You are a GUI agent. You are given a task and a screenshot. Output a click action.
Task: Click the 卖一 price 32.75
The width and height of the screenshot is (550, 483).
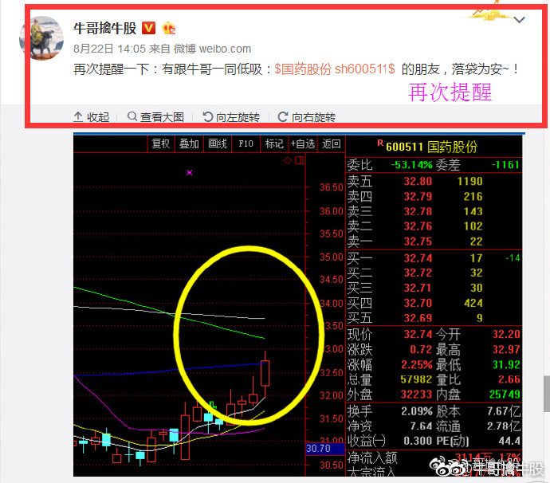click(418, 241)
